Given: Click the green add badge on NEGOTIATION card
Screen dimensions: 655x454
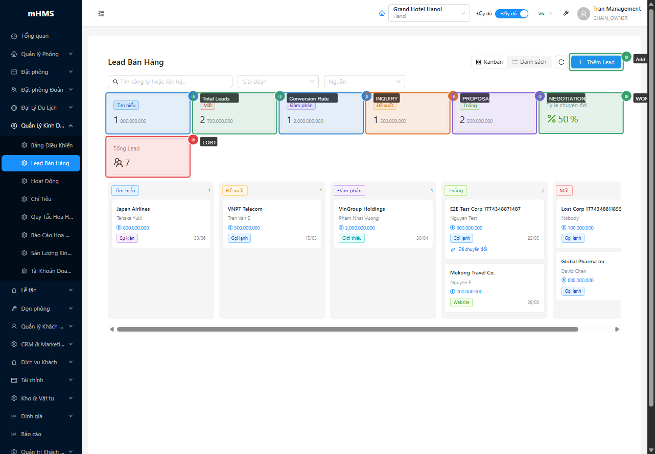Looking at the screenshot, I should coord(626,96).
